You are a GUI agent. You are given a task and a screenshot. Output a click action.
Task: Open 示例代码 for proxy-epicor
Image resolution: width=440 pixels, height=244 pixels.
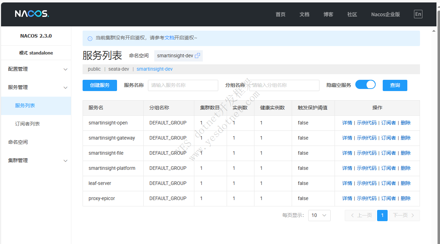(367, 199)
